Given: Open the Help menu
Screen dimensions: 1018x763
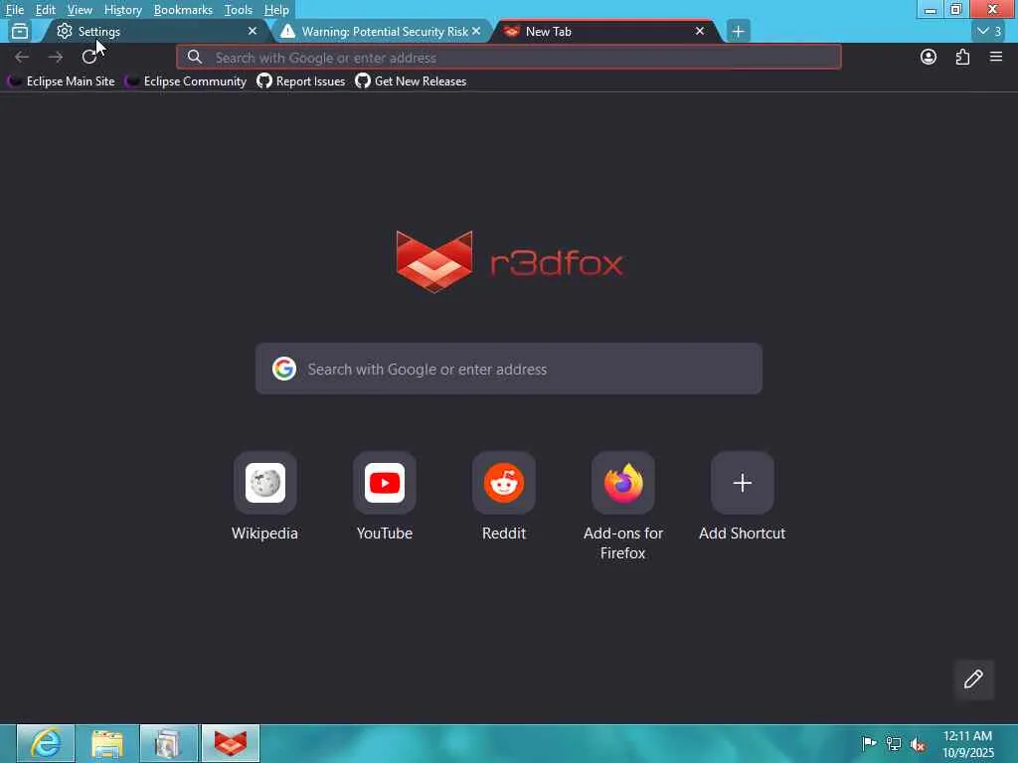Looking at the screenshot, I should coord(276,10).
